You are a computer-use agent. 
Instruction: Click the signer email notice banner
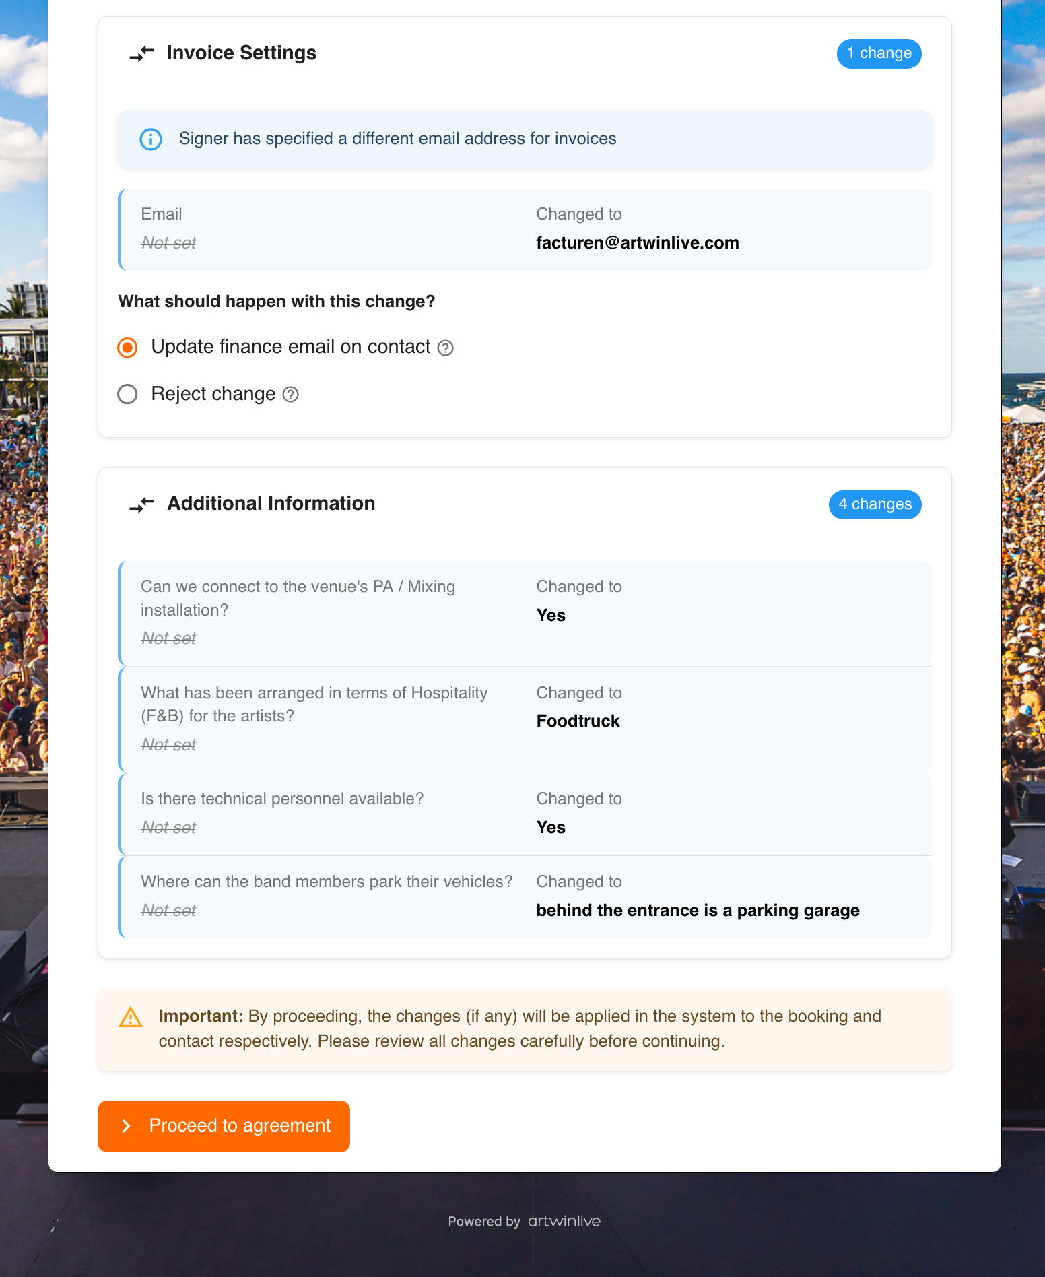tap(525, 139)
